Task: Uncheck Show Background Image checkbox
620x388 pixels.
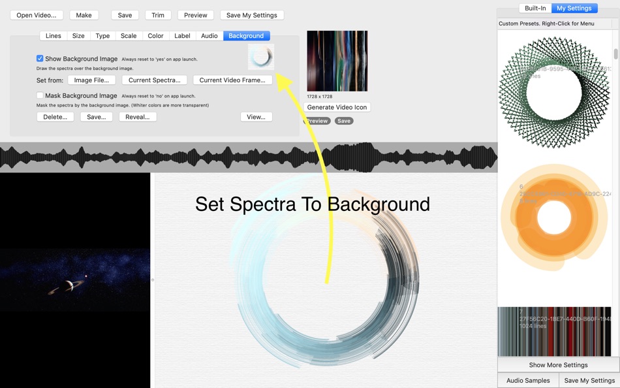Action: point(40,58)
